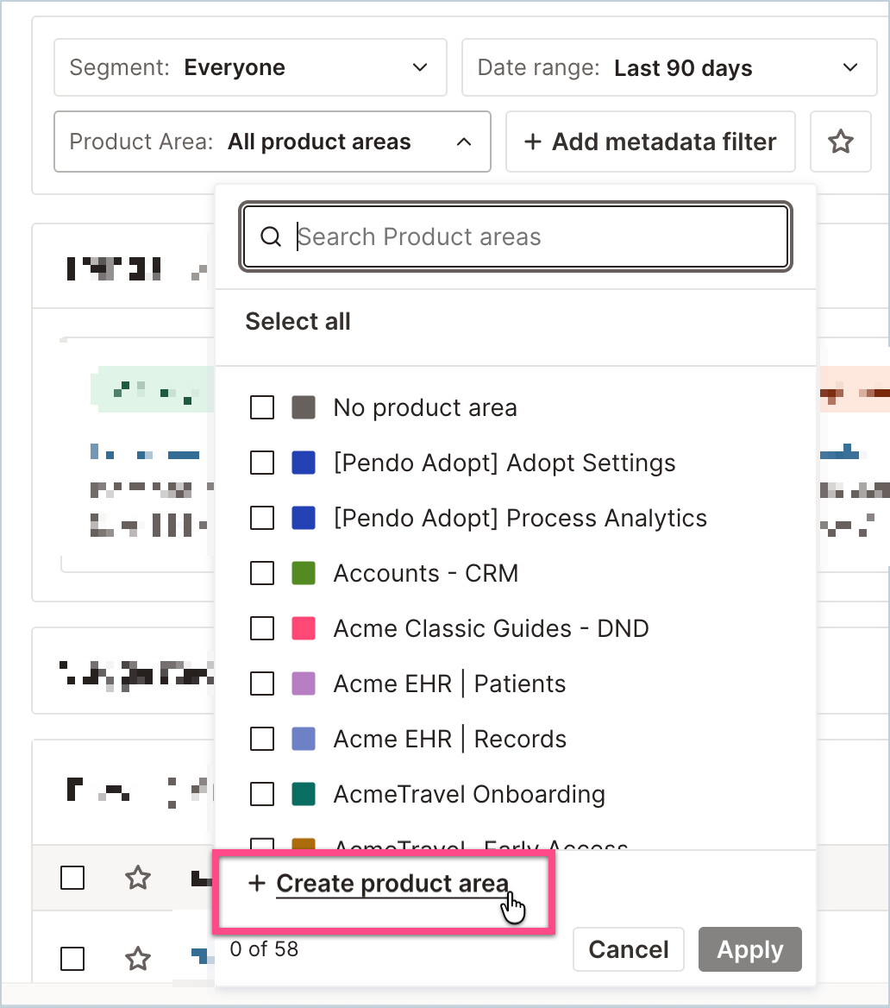The image size is (890, 1008).
Task: Click the Create product area link
Action: coord(392,883)
